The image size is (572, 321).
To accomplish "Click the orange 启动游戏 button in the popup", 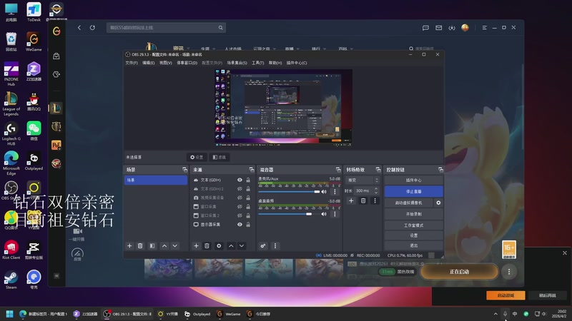I will click(506, 295).
